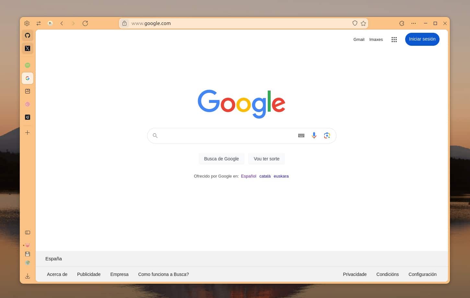The width and height of the screenshot is (470, 298).
Task: Switch Google language to euskara
Action: tap(281, 176)
